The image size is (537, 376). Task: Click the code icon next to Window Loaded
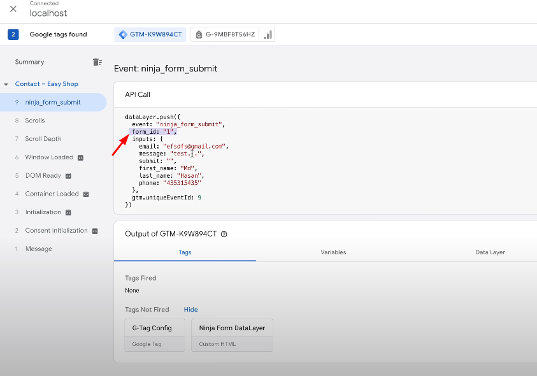tap(80, 157)
